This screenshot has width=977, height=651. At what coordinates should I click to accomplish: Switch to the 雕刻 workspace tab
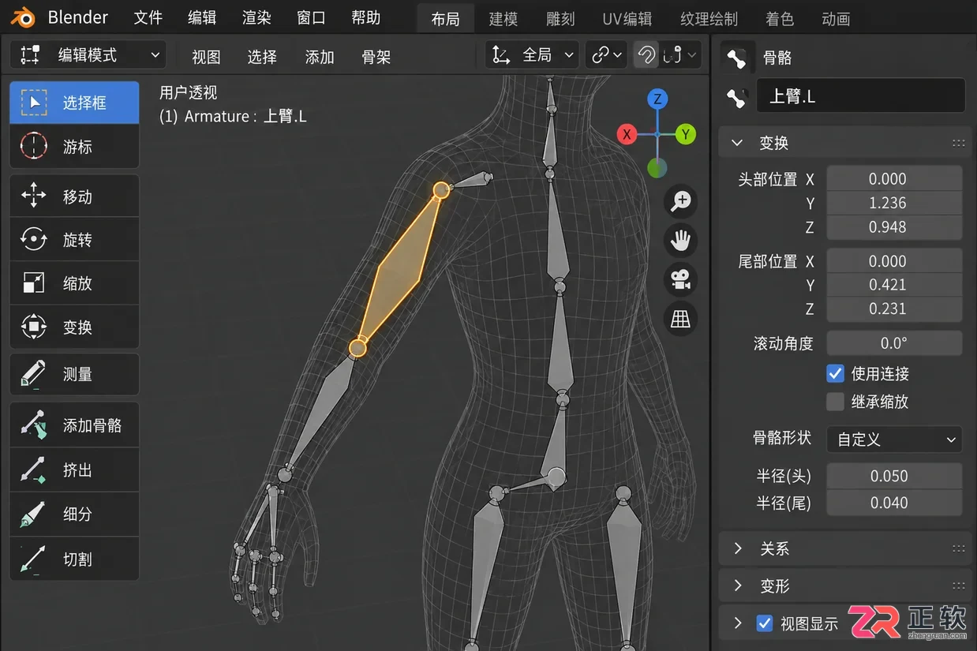click(x=560, y=19)
